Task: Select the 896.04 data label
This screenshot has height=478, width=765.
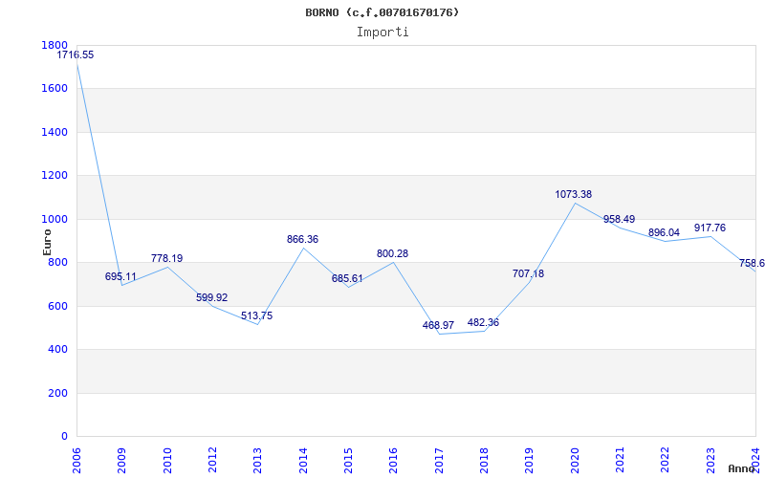Action: coord(664,233)
